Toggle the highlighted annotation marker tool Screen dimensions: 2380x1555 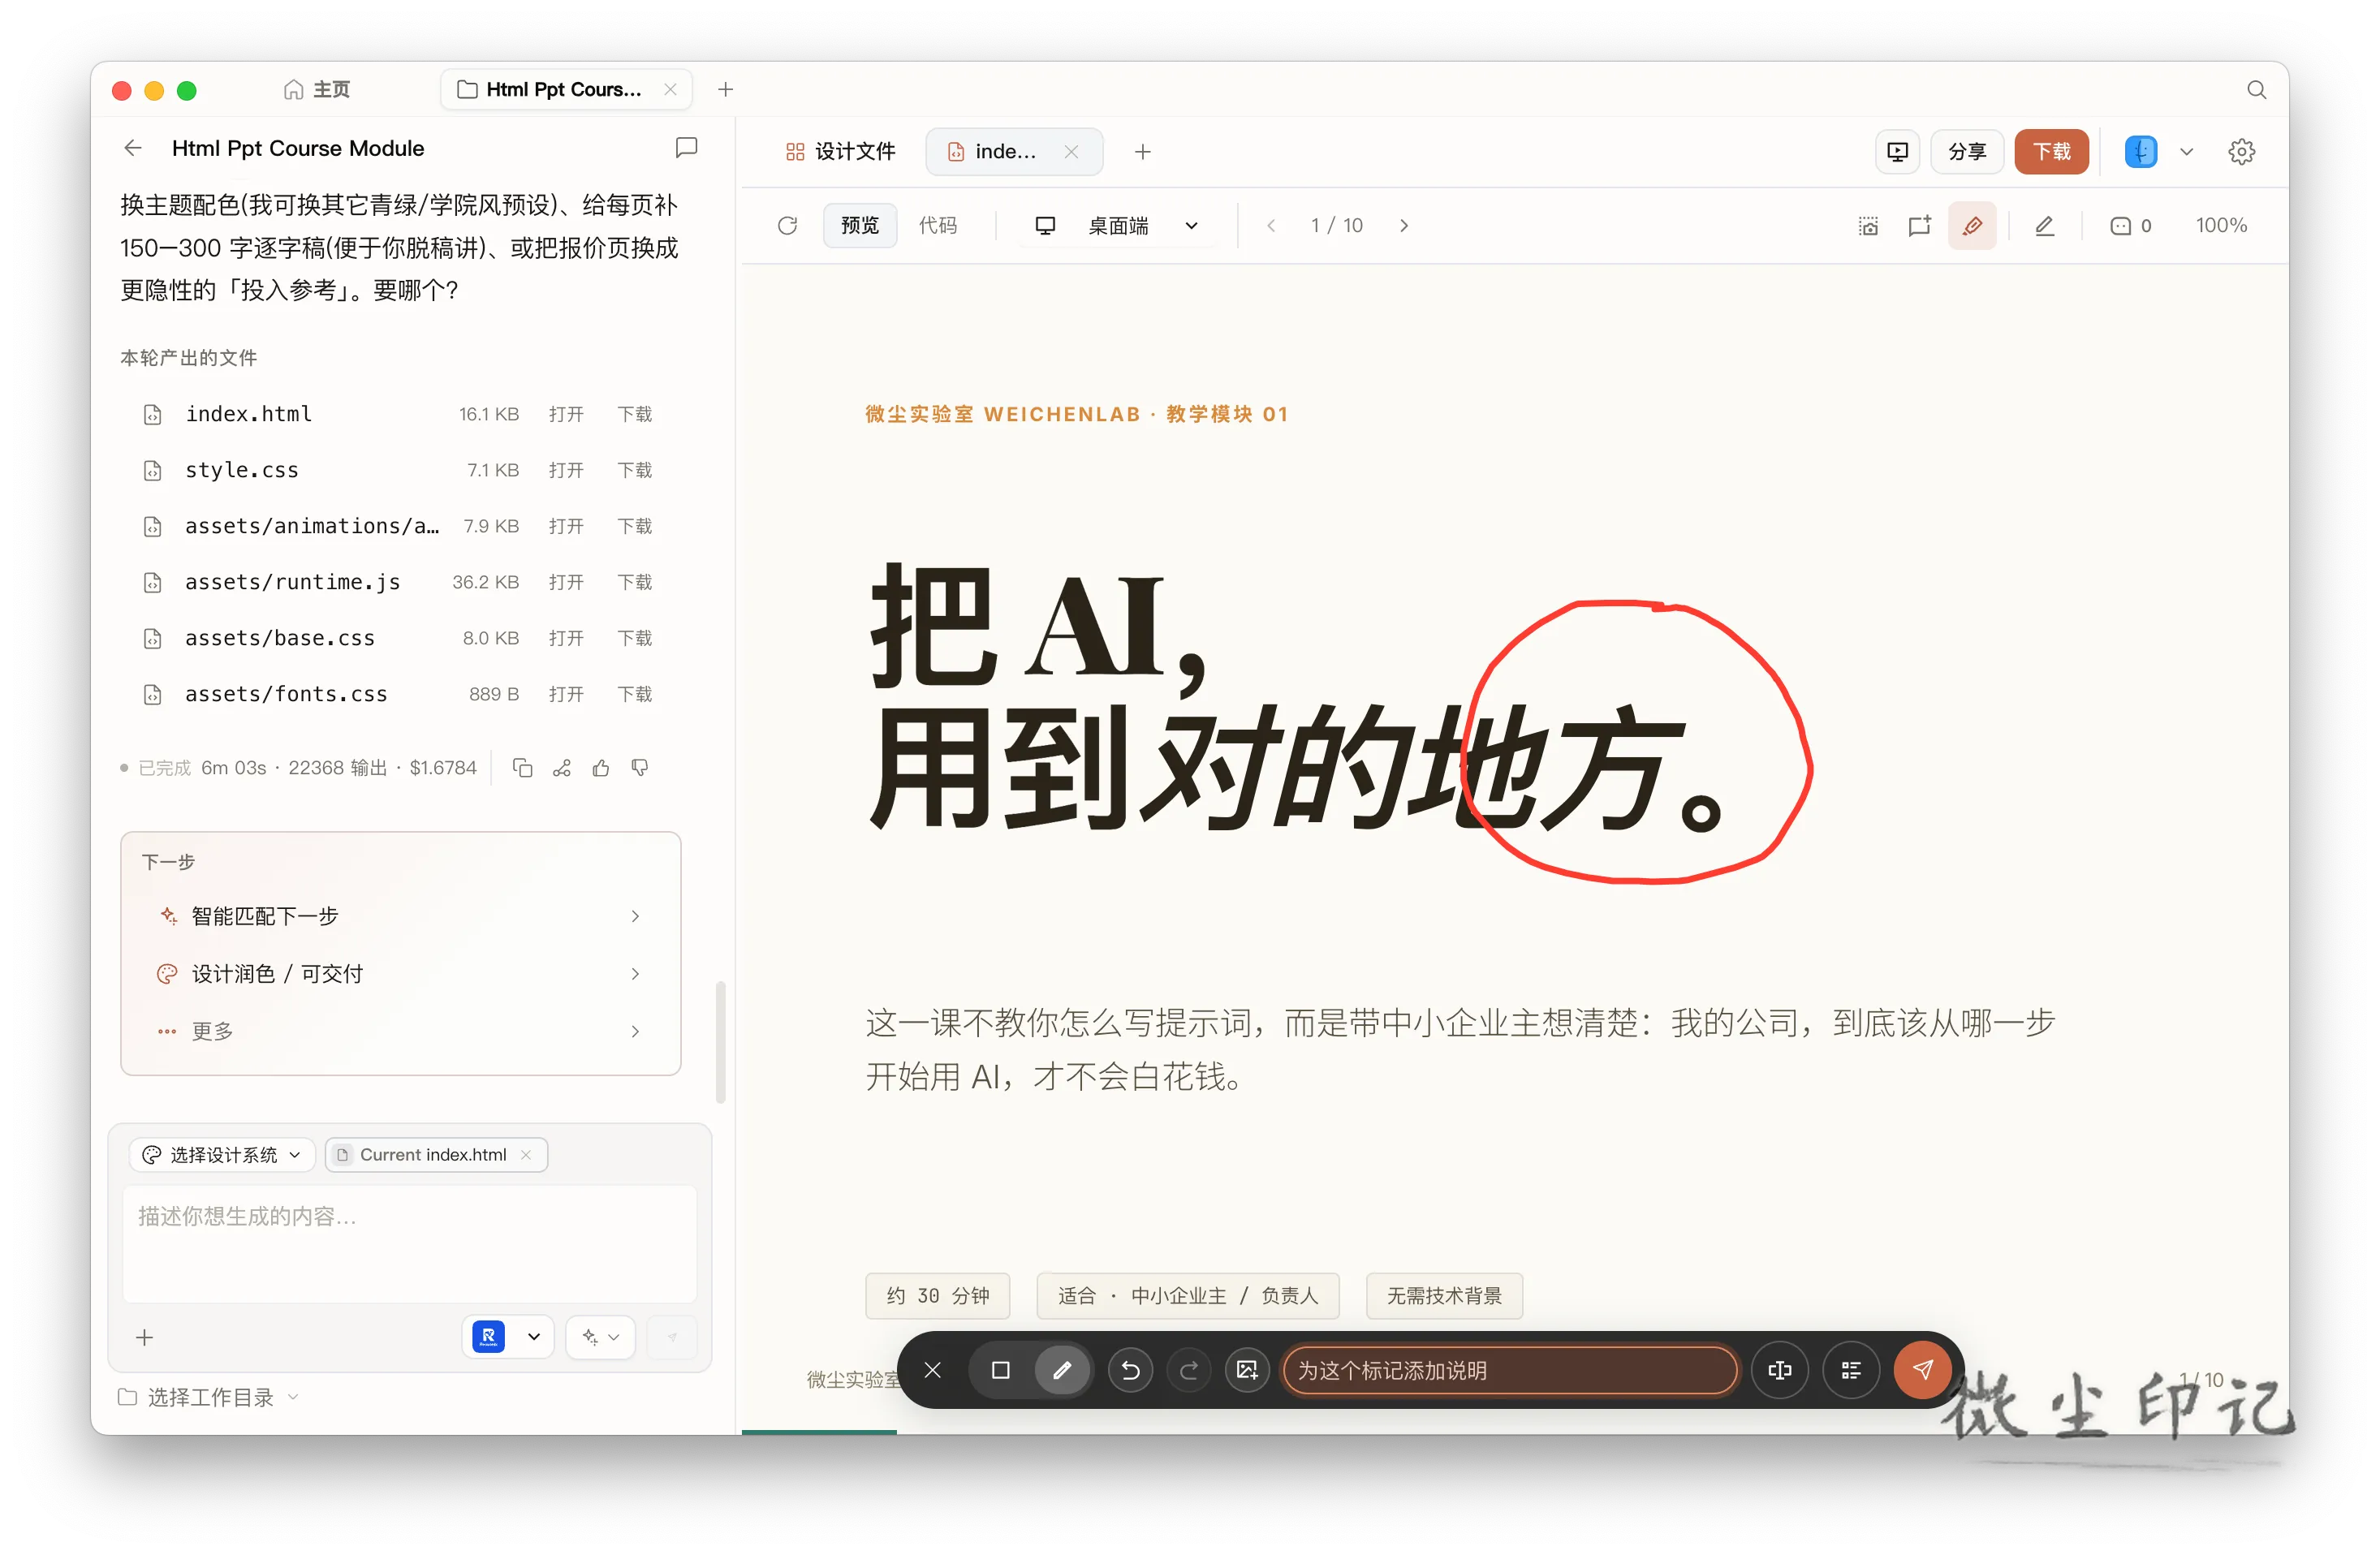[1972, 226]
